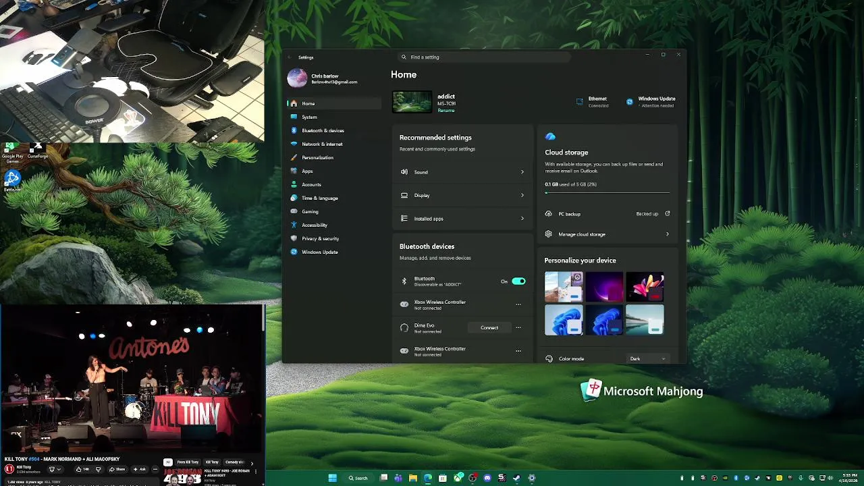Open Microsoft Store from taskbar
The width and height of the screenshot is (864, 486).
click(x=443, y=478)
